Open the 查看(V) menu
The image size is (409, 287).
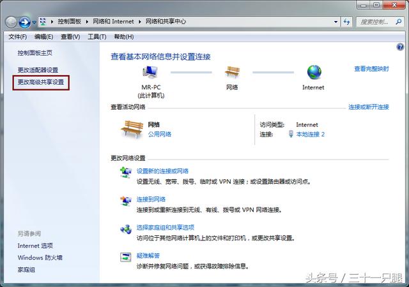pos(70,37)
